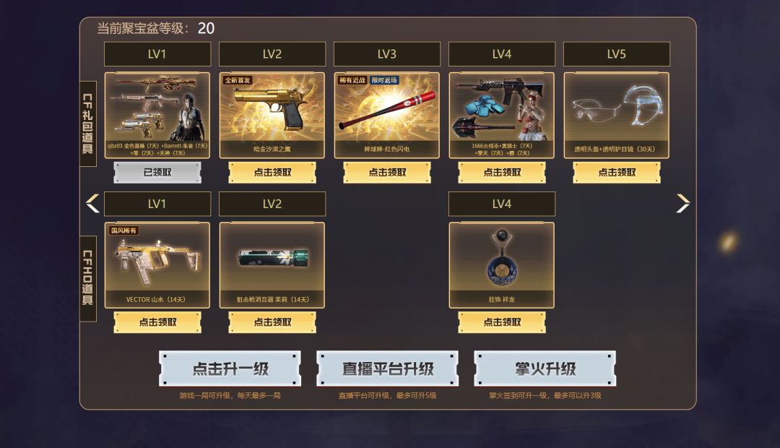This screenshot has width=780, height=448.
Task: Claim the 暗金沙漠之鹰 reward via 点击领取
Action: coord(272,173)
